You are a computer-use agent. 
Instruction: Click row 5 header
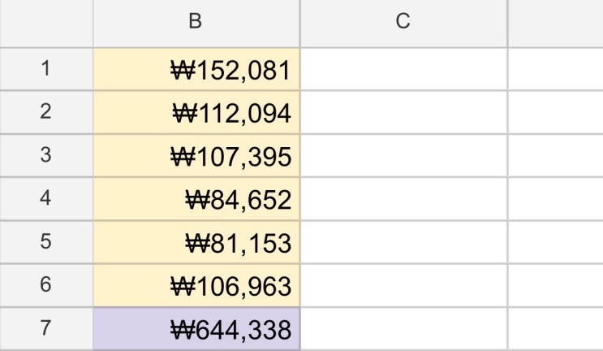coord(45,243)
